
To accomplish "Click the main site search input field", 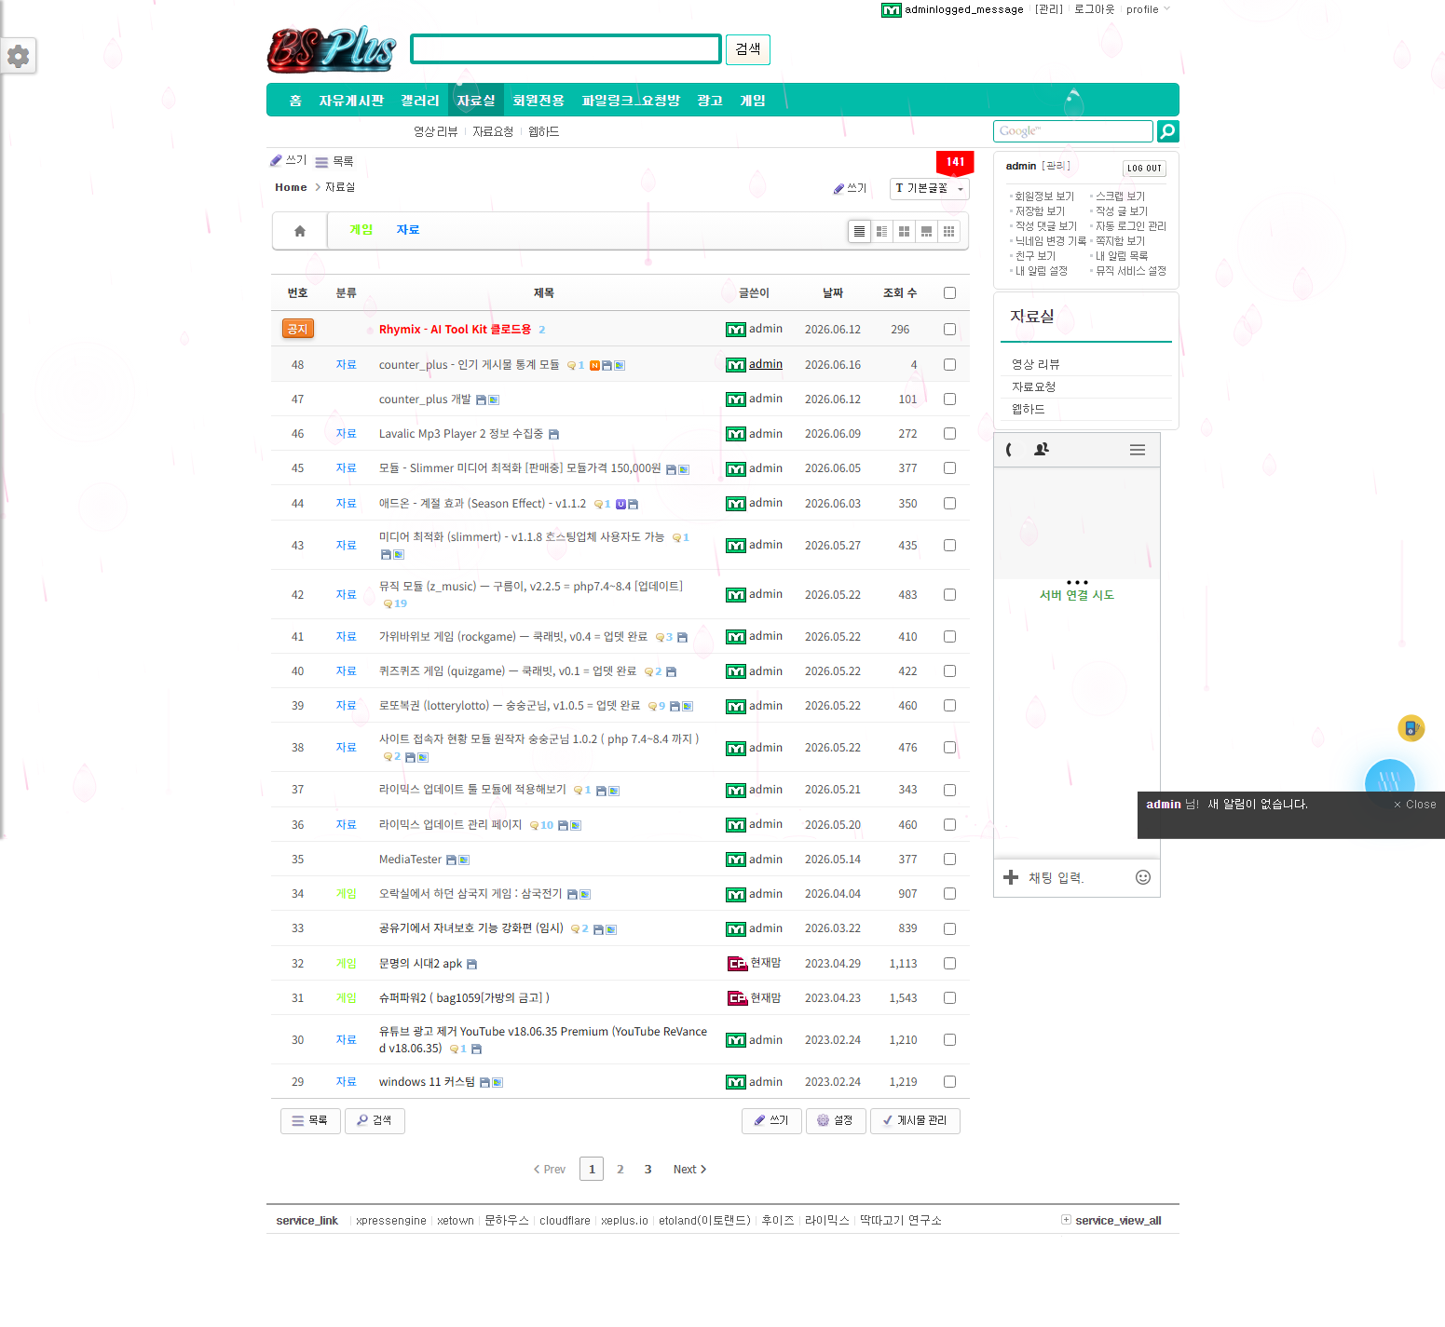I will [566, 49].
